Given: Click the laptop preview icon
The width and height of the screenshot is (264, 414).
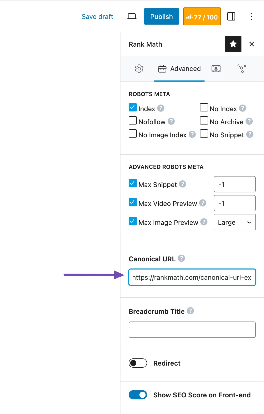Looking at the screenshot, I should tap(132, 17).
